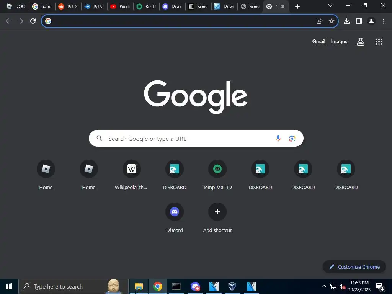Open the Wikipedia shortcut

click(132, 175)
